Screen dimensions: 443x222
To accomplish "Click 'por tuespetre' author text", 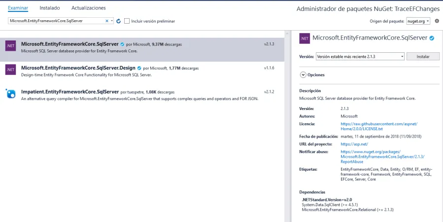I will 133,92.
